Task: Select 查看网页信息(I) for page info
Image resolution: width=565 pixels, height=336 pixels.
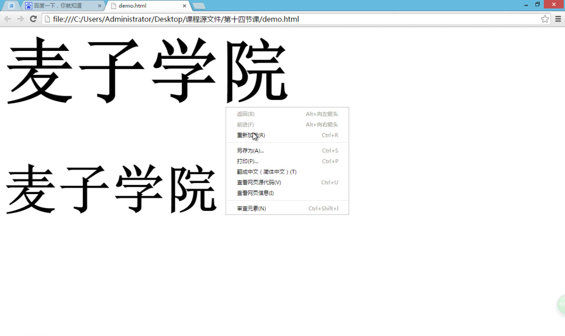Action: [255, 193]
